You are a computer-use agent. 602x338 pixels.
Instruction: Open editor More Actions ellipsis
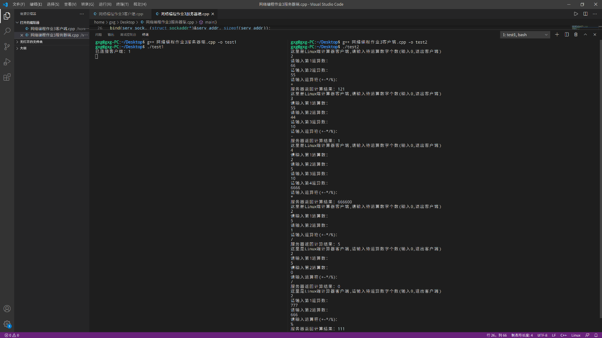[594, 14]
